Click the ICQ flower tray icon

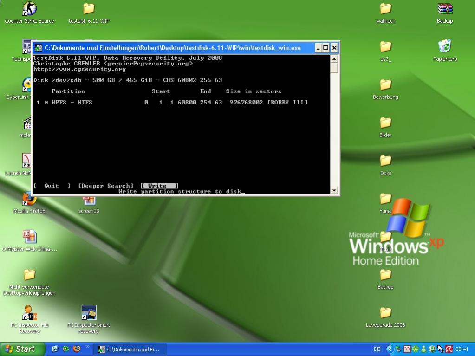[x=415, y=350]
